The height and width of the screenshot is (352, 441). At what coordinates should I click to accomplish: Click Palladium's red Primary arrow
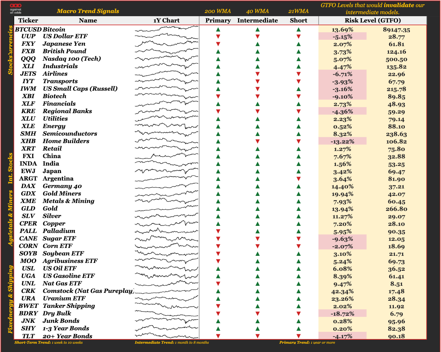(218, 231)
